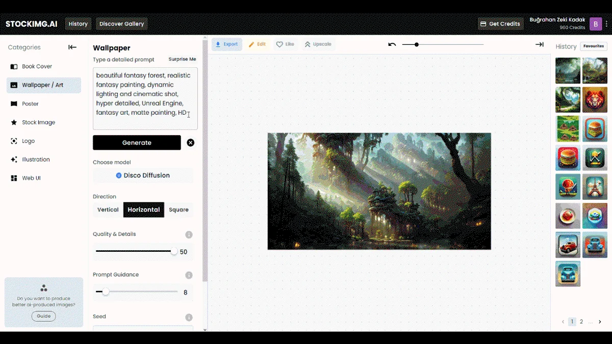The height and width of the screenshot is (344, 612).
Task: Open Quality & Details info icon
Action: [189, 235]
